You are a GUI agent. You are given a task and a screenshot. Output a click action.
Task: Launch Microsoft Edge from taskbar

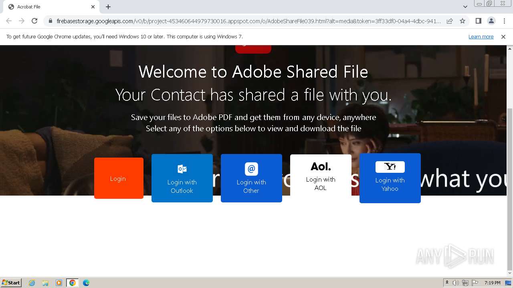pyautogui.click(x=86, y=283)
